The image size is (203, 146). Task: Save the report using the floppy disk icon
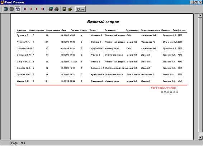[65, 9]
